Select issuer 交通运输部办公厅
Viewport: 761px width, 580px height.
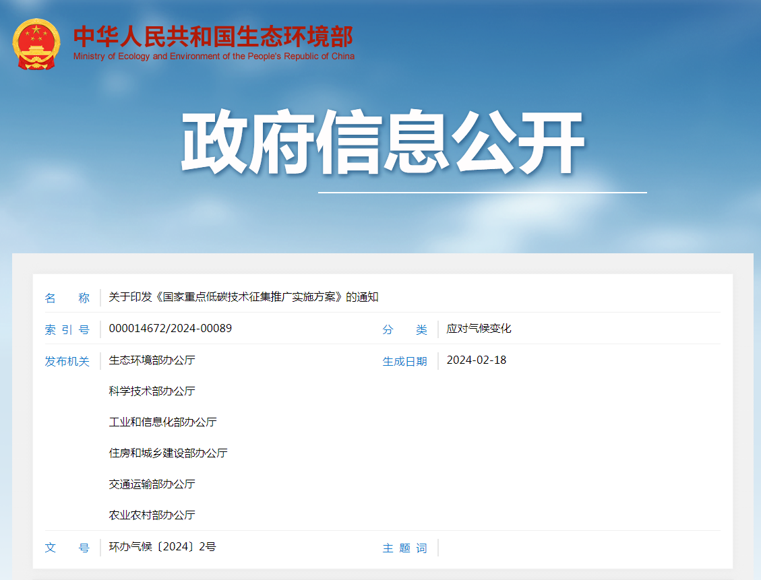coord(152,484)
